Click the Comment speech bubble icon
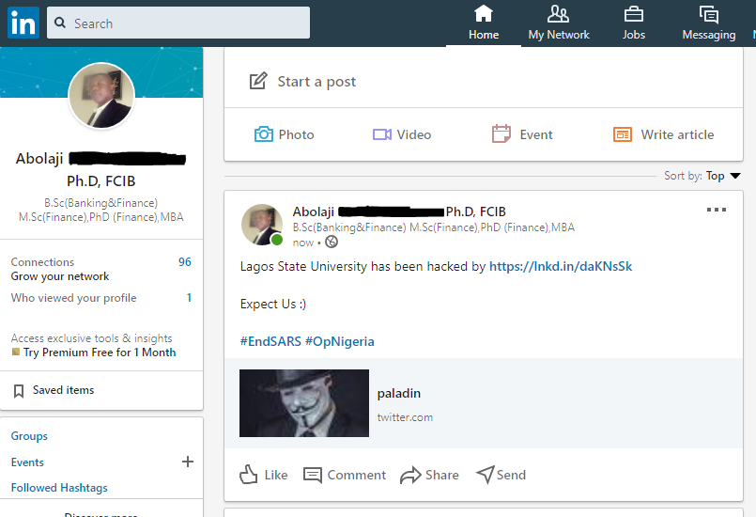The image size is (756, 517). (313, 475)
